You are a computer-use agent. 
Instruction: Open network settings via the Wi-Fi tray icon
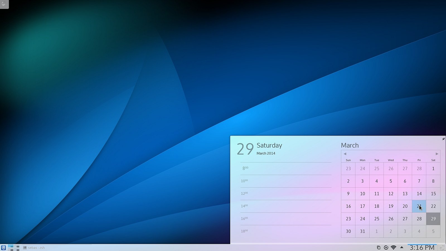394,248
